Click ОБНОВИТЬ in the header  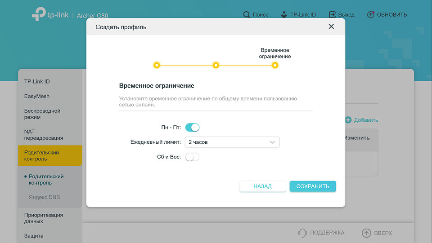coord(392,14)
